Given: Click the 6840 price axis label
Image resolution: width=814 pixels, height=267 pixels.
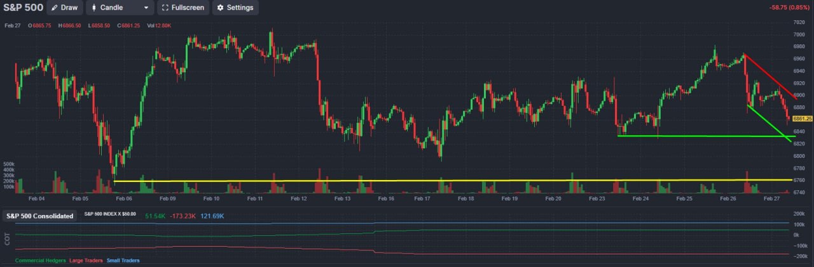Looking at the screenshot, I should (799, 132).
